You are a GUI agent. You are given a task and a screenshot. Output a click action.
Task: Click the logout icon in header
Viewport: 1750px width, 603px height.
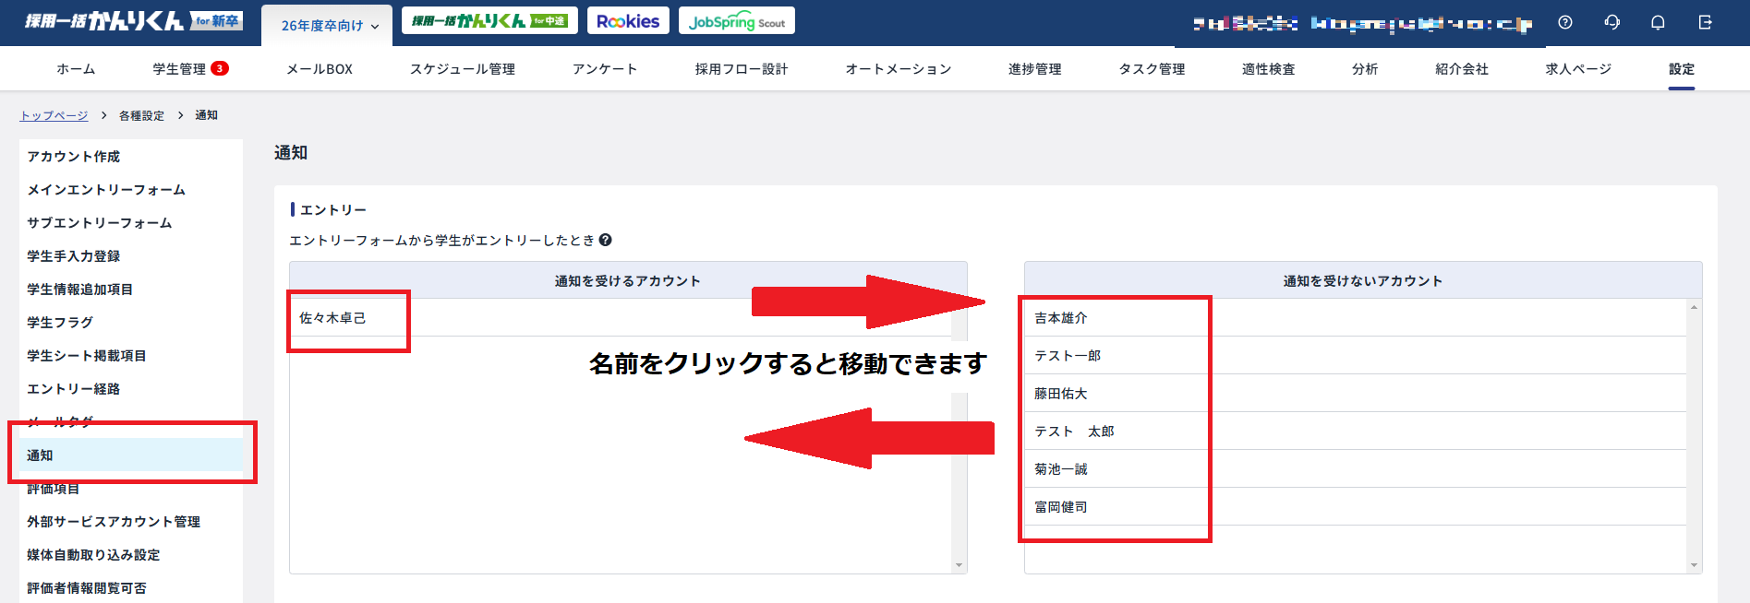pyautogui.click(x=1705, y=22)
